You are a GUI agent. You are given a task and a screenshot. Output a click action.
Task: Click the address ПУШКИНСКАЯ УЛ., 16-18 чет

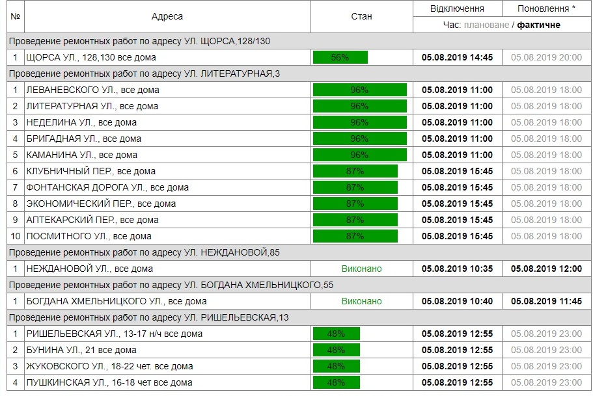pos(109,382)
